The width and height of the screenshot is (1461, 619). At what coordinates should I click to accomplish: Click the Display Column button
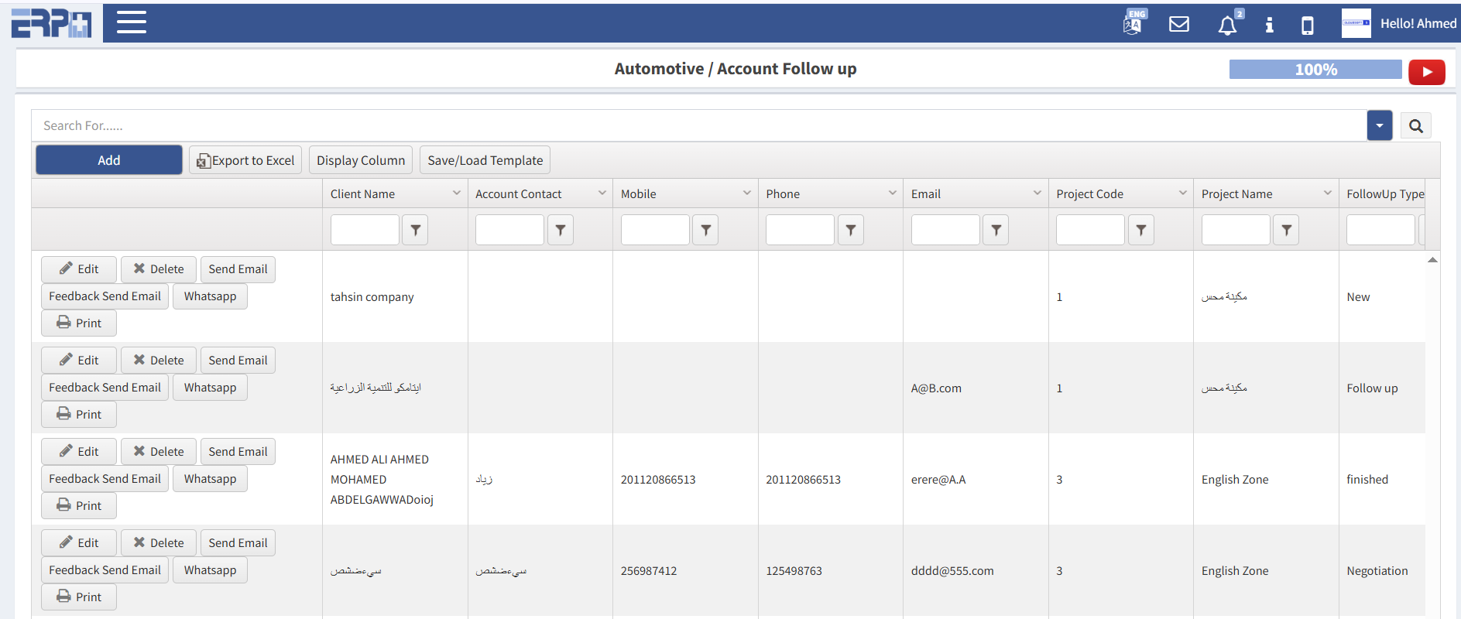(x=360, y=160)
